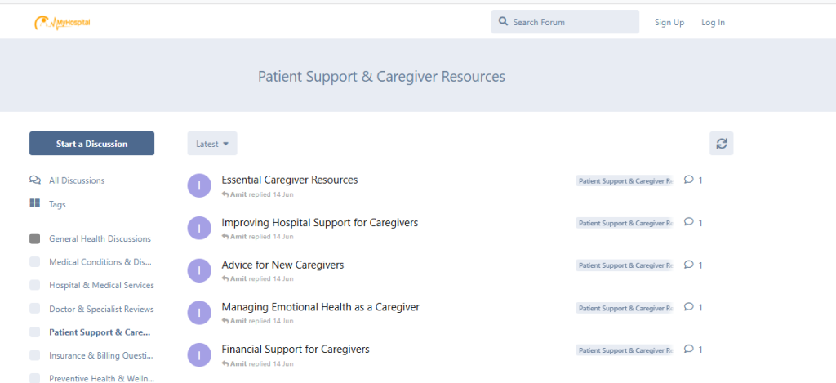The image size is (836, 383).
Task: Click the refresh discussions icon button
Action: coord(722,144)
